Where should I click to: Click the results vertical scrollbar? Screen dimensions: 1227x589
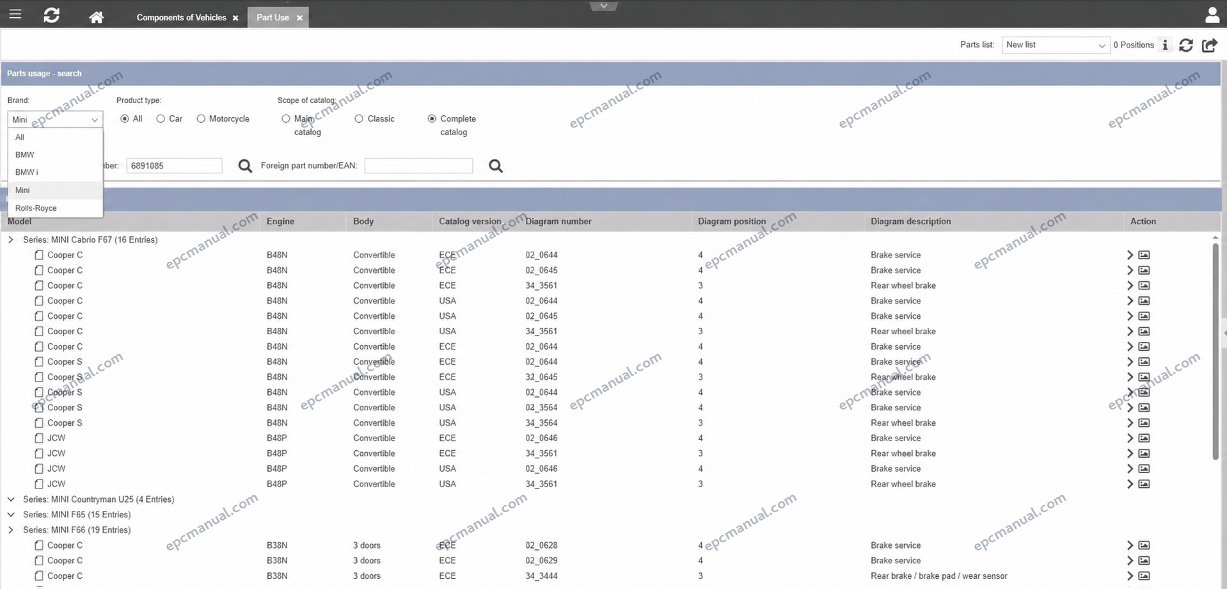pos(1215,351)
